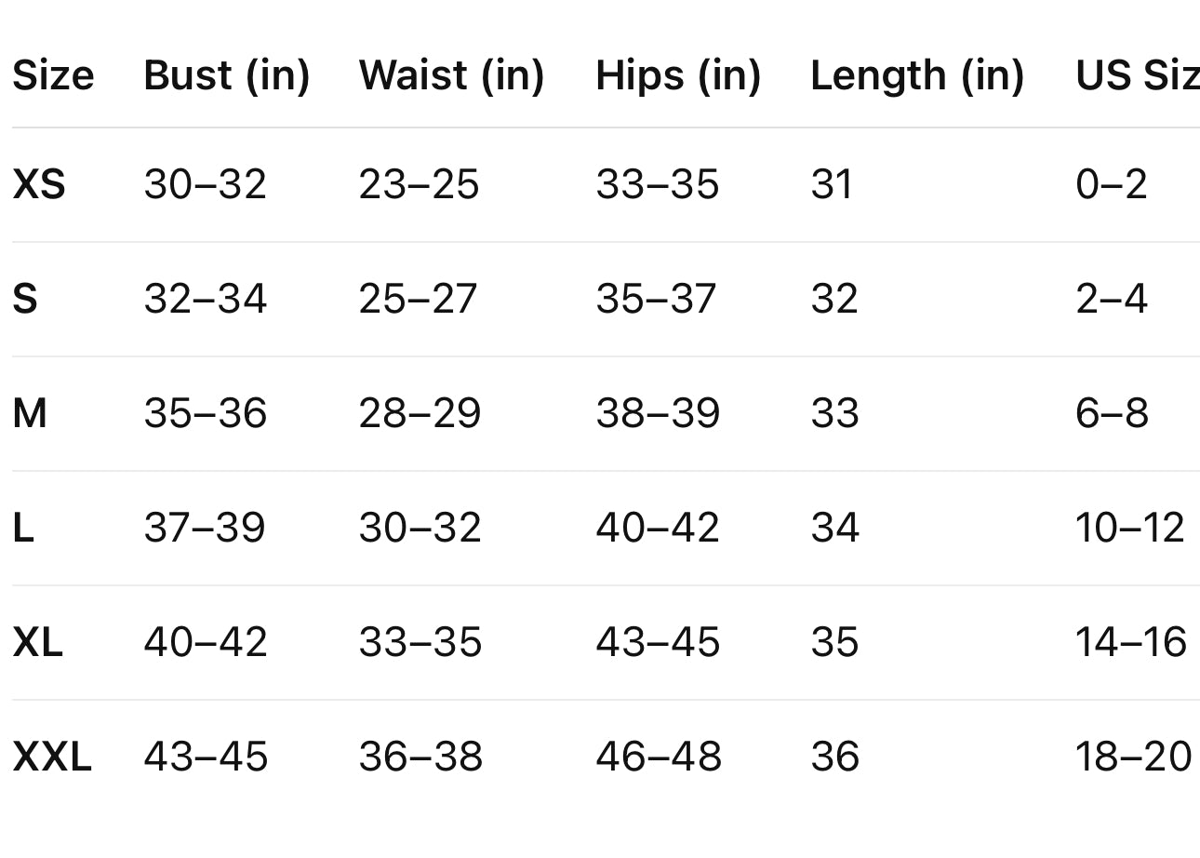
Task: Click the S hips value 35–37
Action: click(x=657, y=299)
